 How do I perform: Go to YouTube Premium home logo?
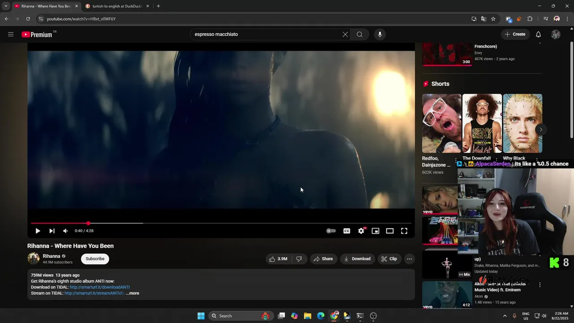coord(37,35)
